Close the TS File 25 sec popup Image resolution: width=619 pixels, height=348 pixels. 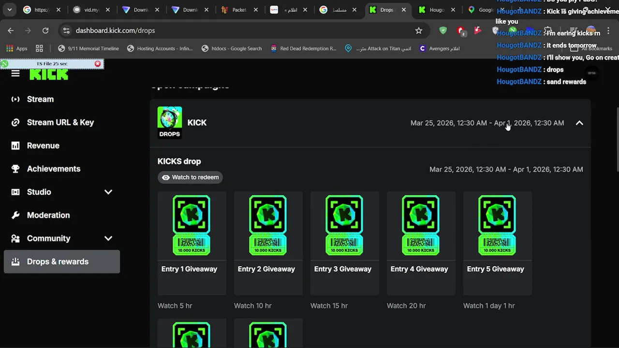[x=98, y=64]
